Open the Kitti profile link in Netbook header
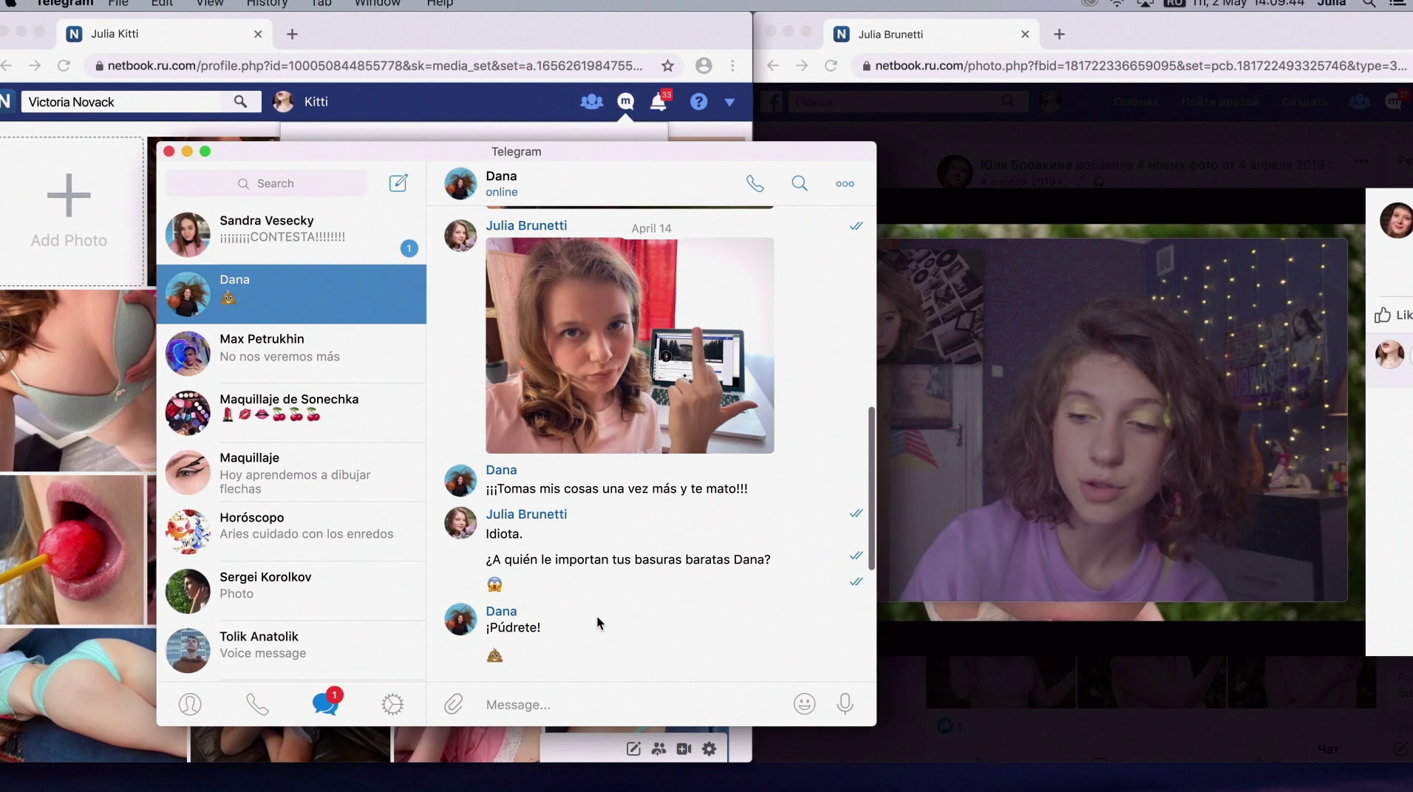 (302, 102)
